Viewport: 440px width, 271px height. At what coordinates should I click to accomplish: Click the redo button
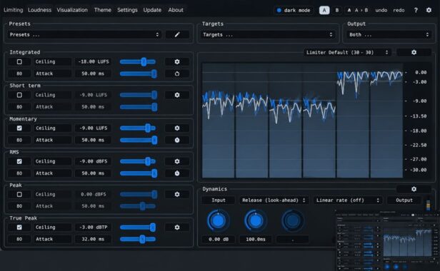(399, 11)
